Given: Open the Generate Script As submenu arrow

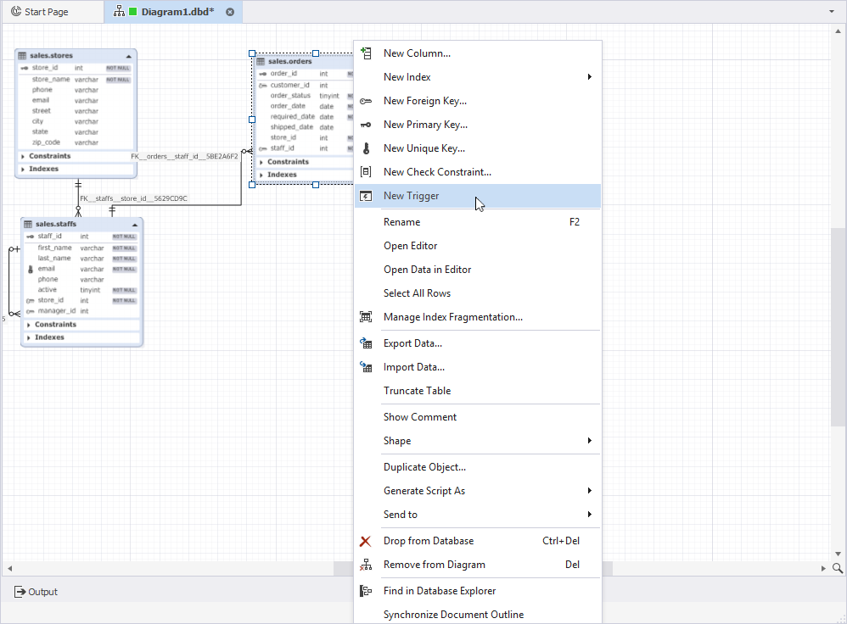Looking at the screenshot, I should point(589,490).
